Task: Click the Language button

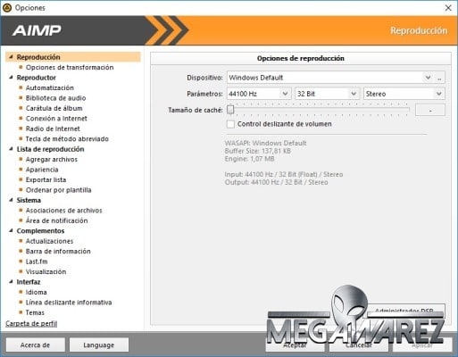Action: [99, 345]
